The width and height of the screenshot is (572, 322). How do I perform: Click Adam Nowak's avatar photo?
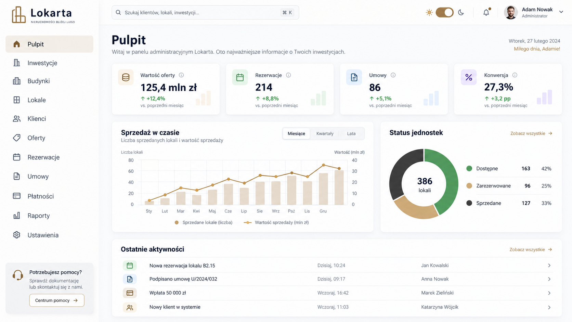click(511, 13)
